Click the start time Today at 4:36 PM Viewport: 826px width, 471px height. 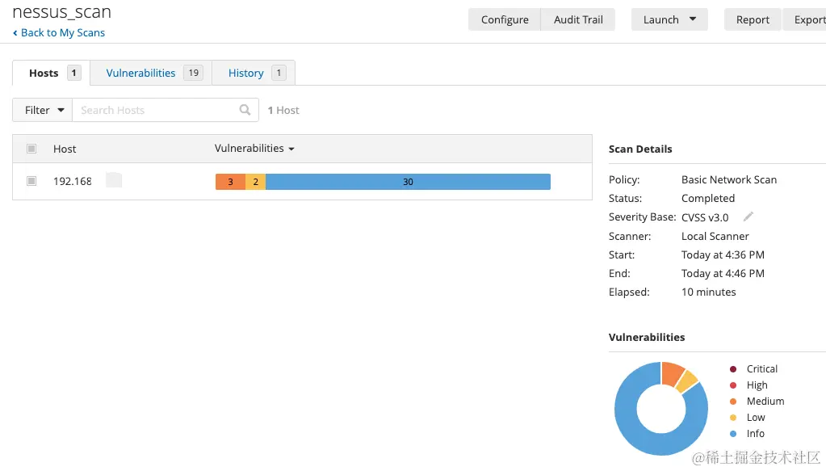pyautogui.click(x=723, y=254)
